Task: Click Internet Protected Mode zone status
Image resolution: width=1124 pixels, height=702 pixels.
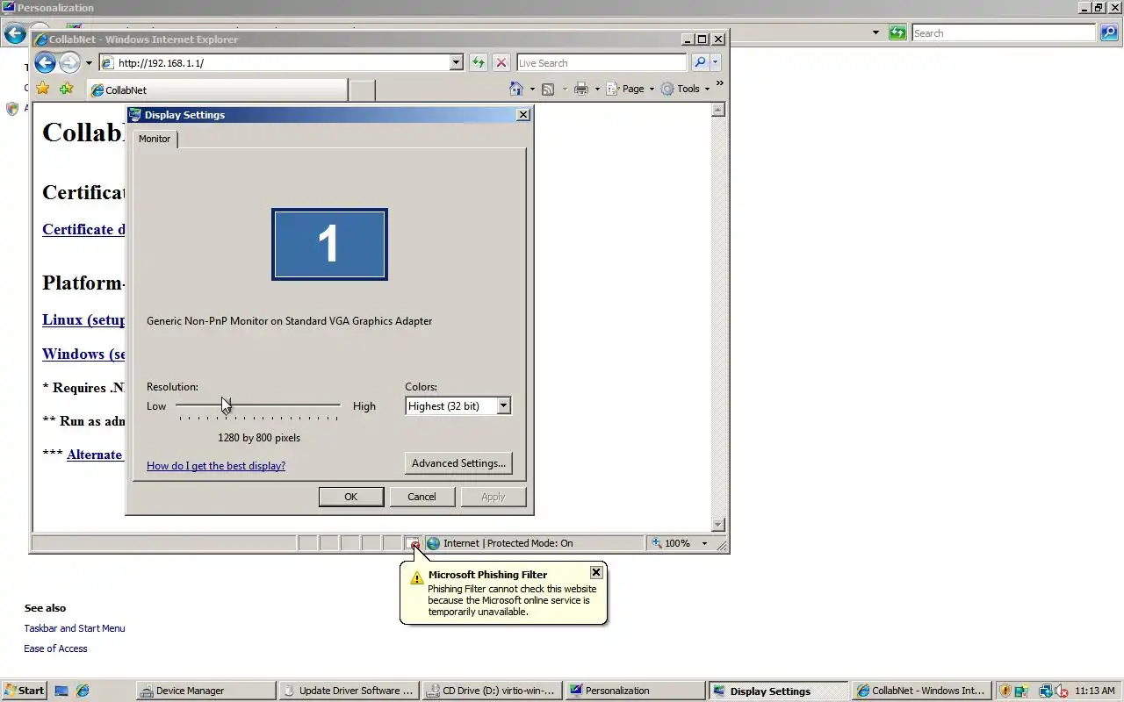Action: tap(536, 543)
